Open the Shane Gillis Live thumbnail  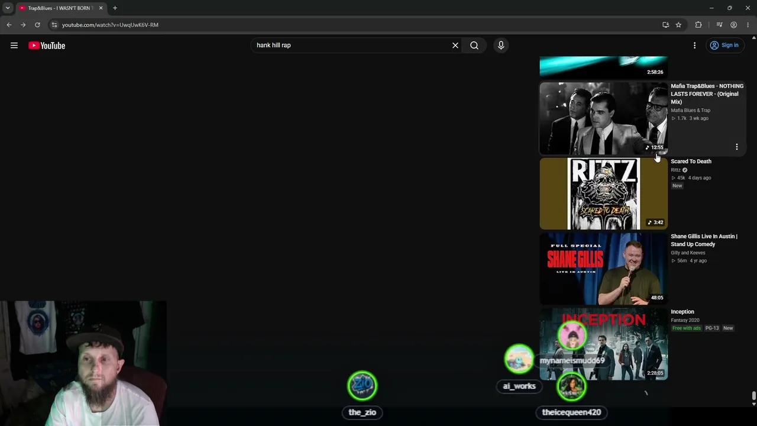tap(603, 269)
